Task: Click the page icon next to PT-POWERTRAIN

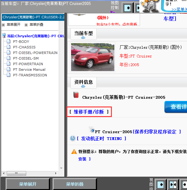Action: pyautogui.click(x=8, y=64)
